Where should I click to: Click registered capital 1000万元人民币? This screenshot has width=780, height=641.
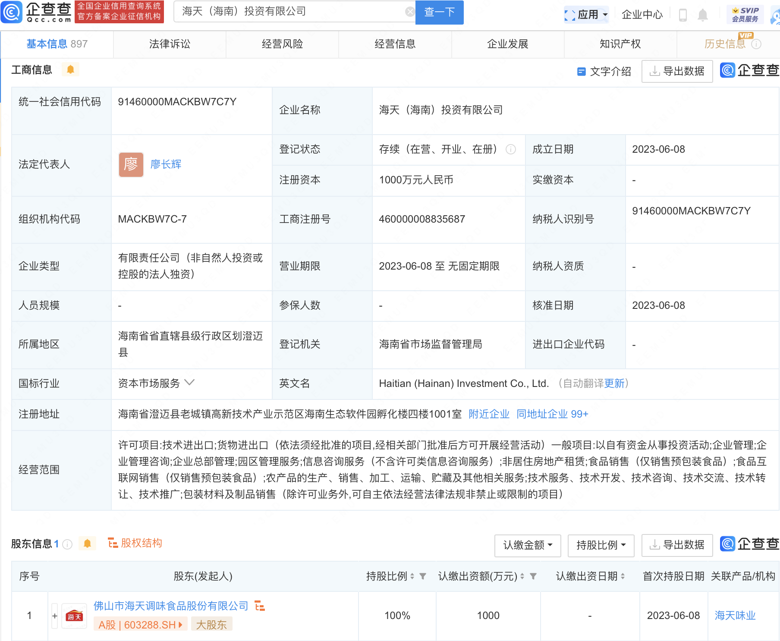(416, 180)
